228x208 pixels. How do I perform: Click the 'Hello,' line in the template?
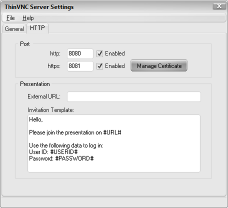point(36,119)
